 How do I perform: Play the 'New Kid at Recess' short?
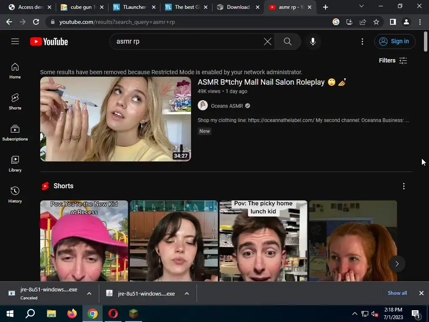click(x=84, y=241)
